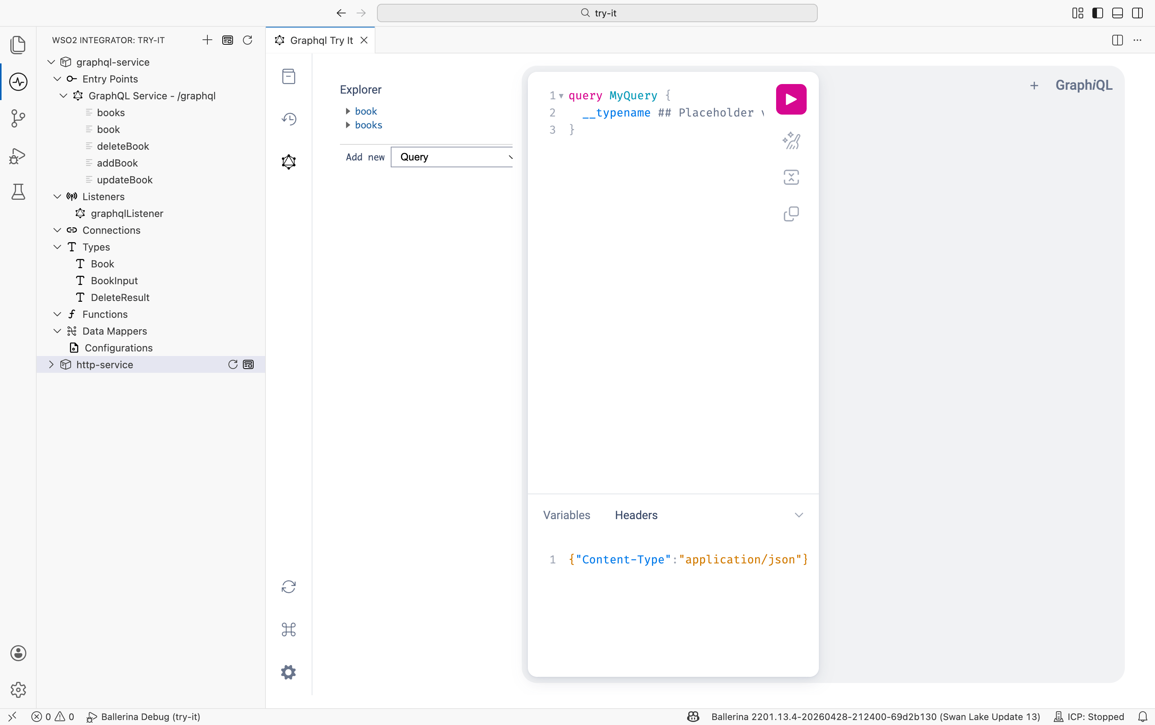Split the editor to the right
Image resolution: width=1155 pixels, height=725 pixels.
tap(1117, 40)
